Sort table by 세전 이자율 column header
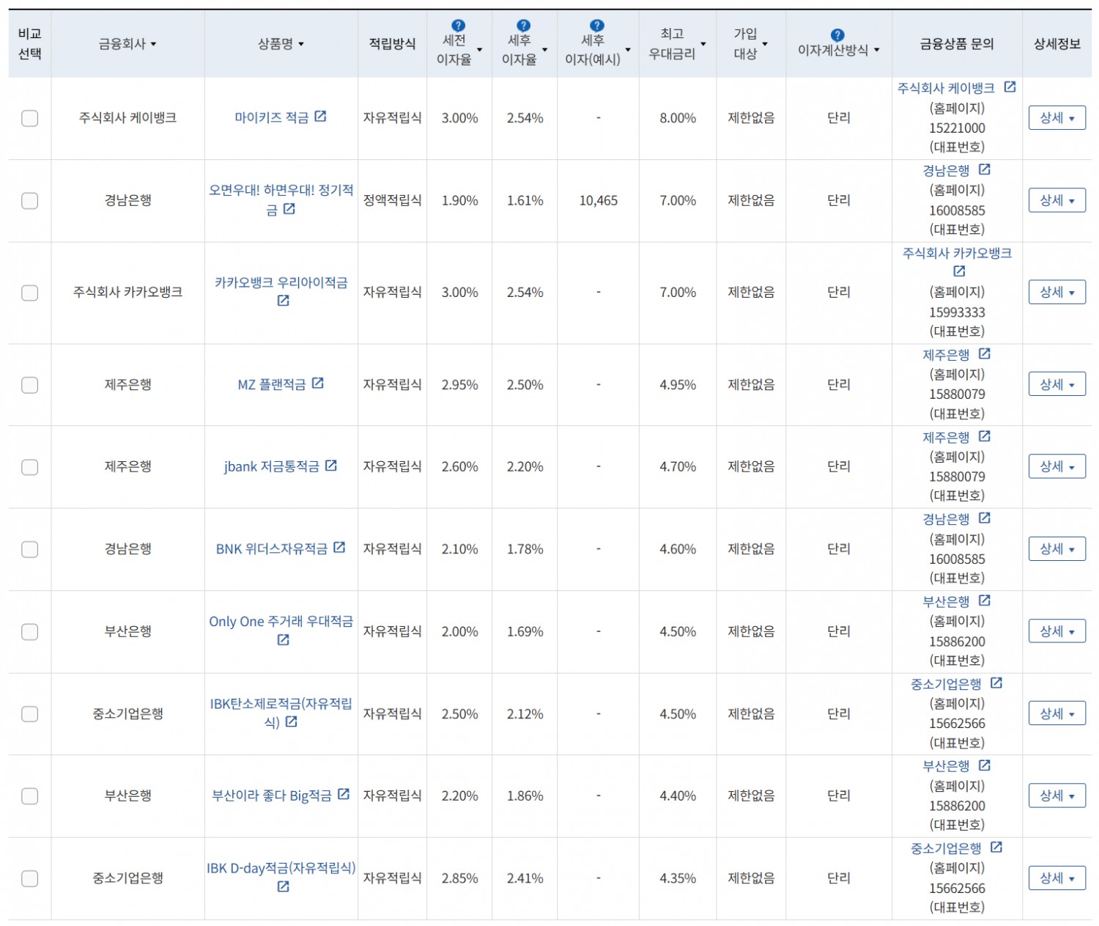Image resolution: width=1099 pixels, height=926 pixels. [x=459, y=50]
